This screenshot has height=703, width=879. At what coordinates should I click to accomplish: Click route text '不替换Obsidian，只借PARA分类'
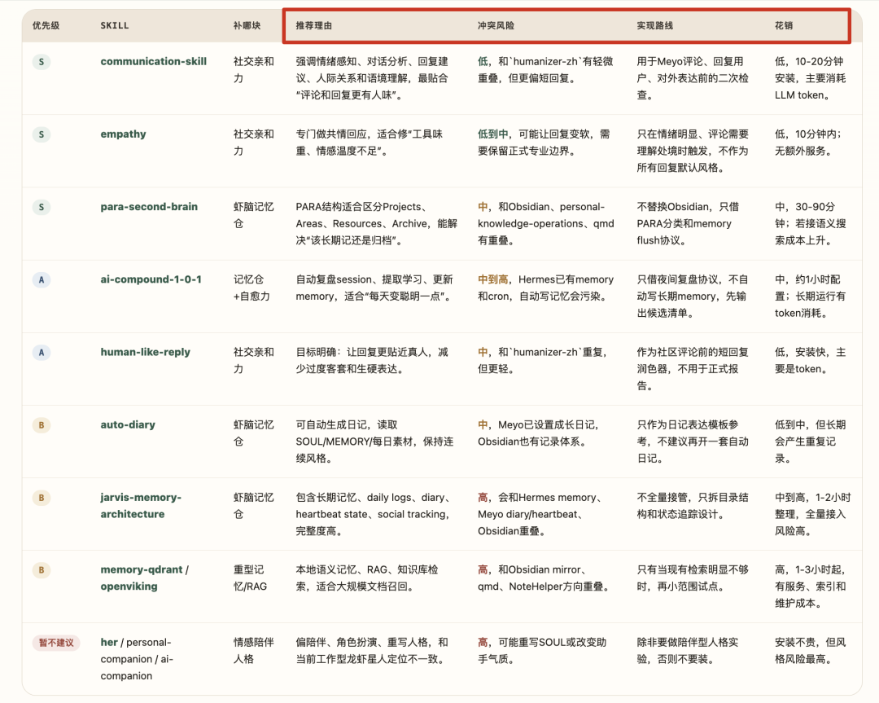[688, 223]
